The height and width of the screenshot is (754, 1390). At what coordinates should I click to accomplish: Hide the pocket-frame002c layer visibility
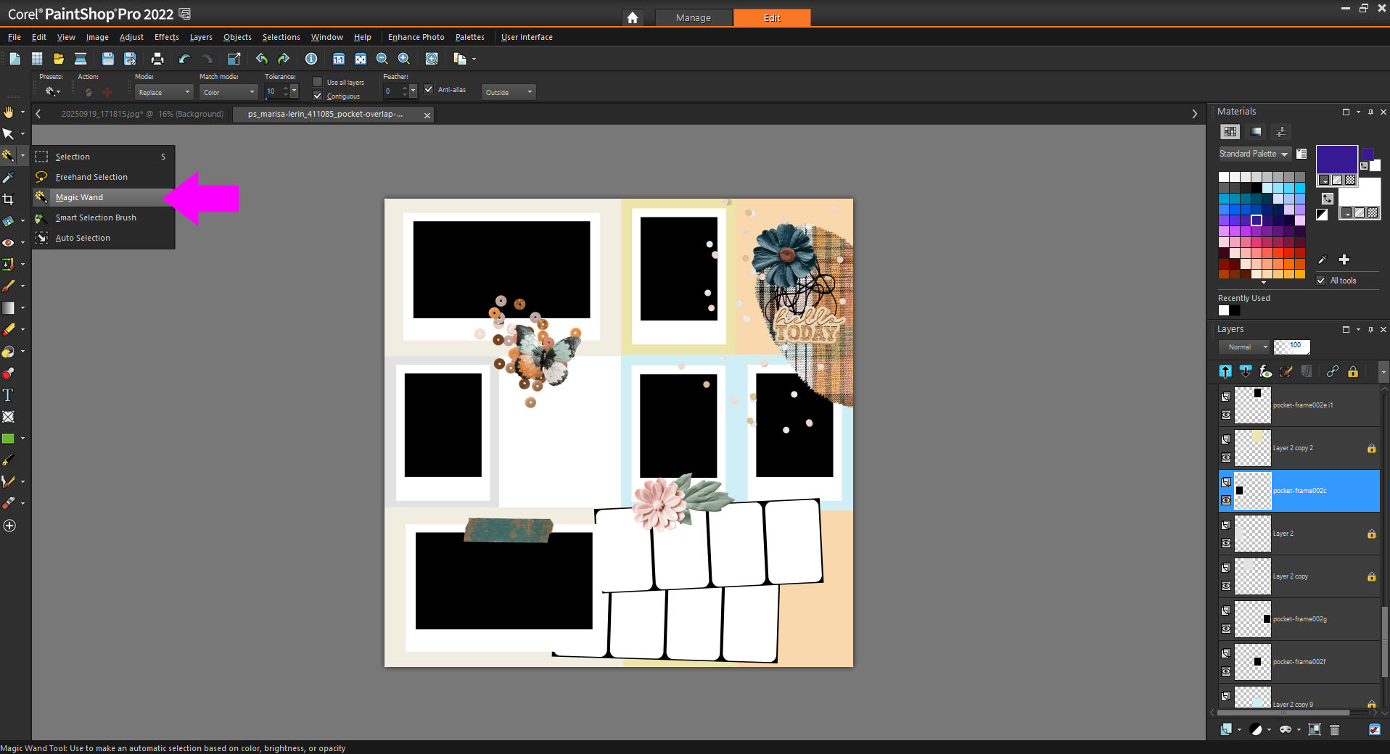[x=1226, y=500]
